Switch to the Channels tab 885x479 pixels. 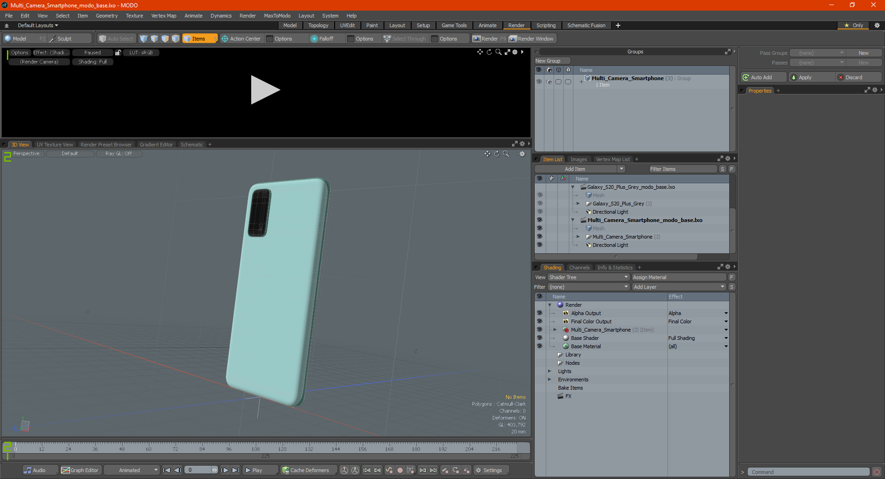pyautogui.click(x=579, y=268)
